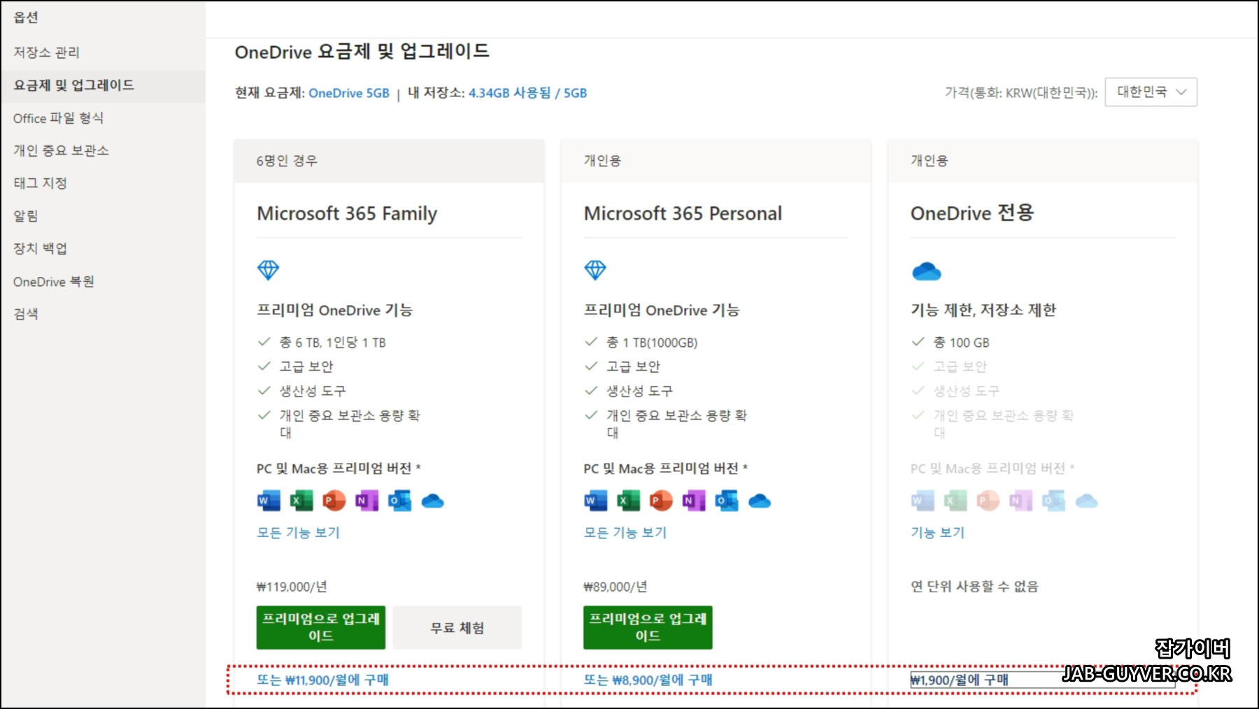Click the OneDrive 전용 heading

(972, 213)
